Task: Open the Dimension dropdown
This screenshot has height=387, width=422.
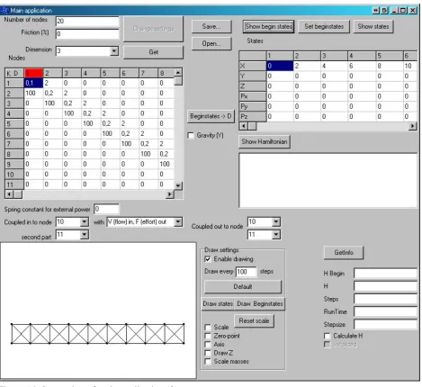Action: pyautogui.click(x=114, y=51)
